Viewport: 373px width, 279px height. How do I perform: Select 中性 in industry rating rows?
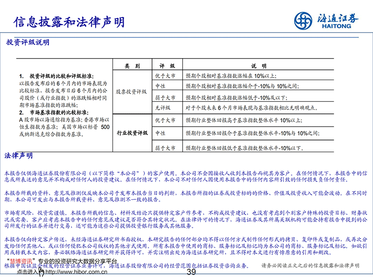point(160,133)
